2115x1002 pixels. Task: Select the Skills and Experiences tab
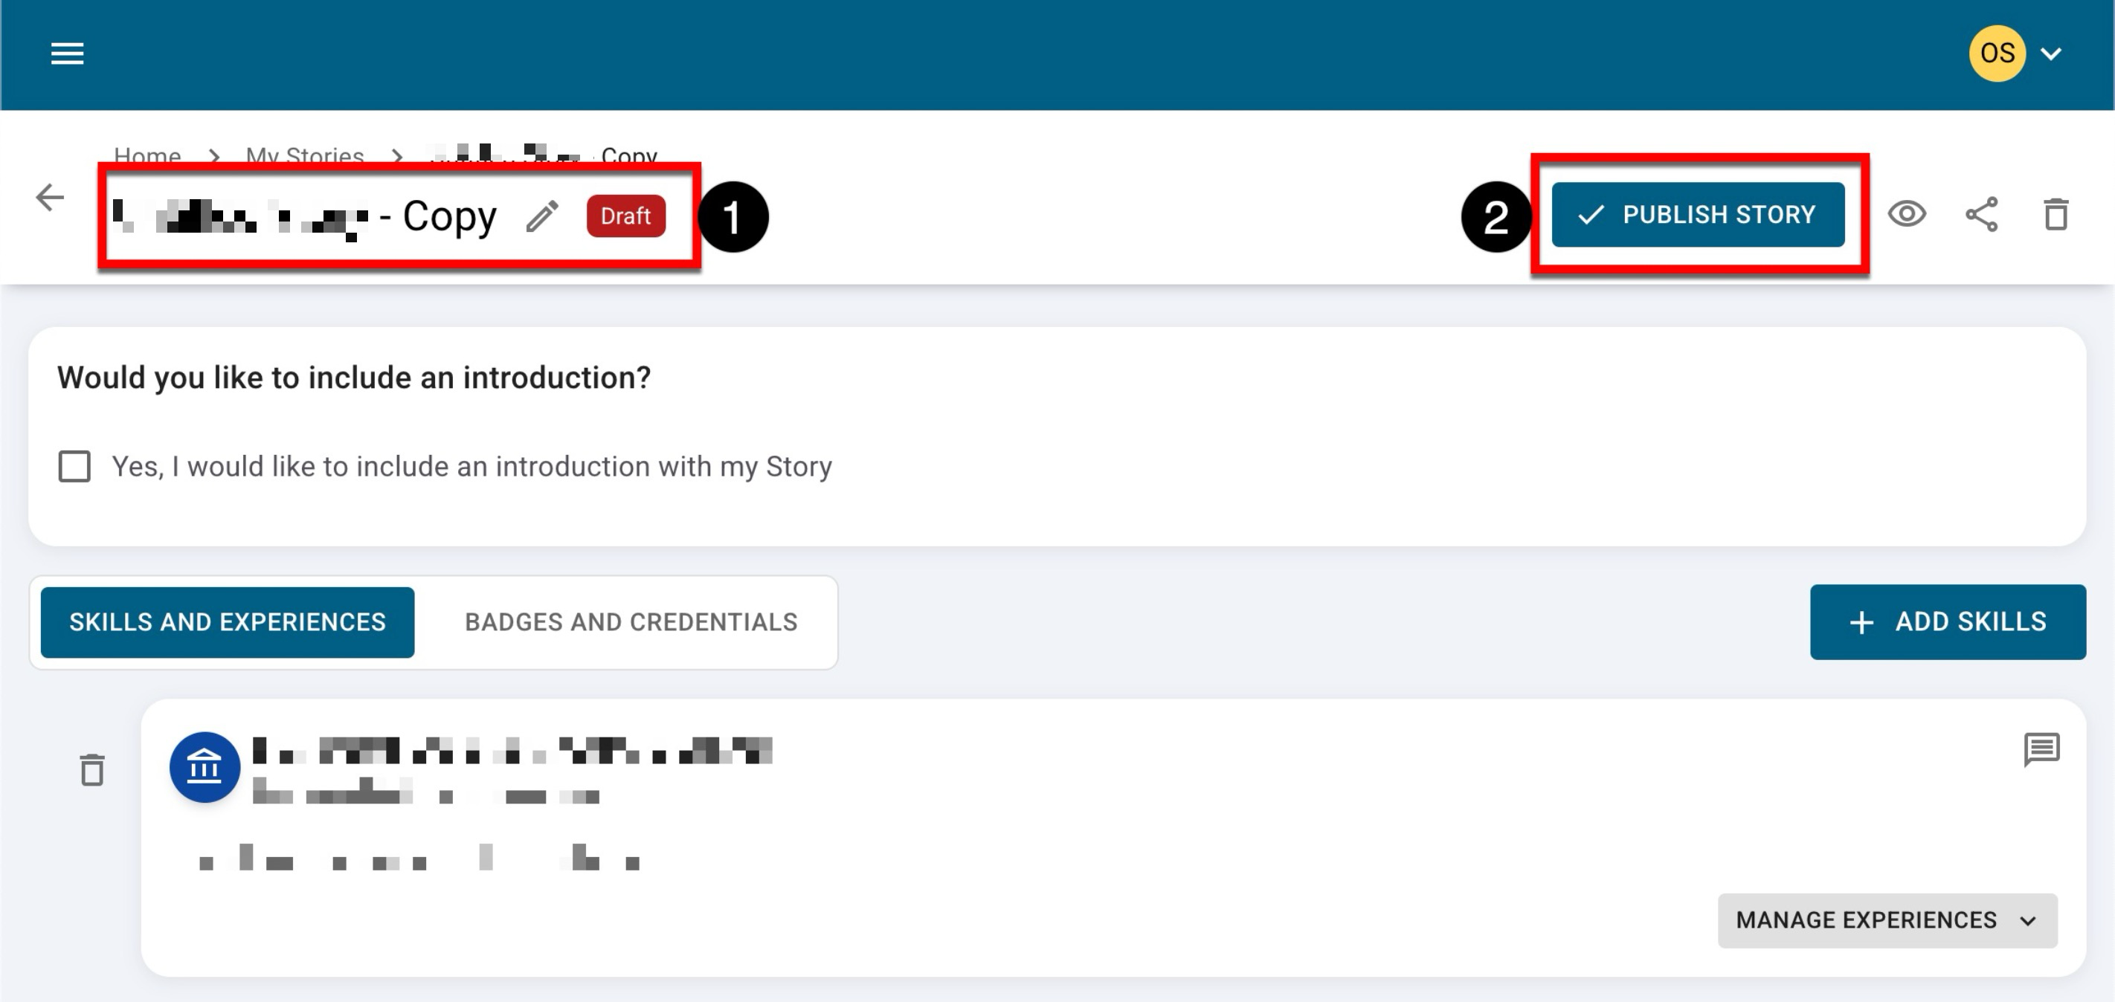228,622
